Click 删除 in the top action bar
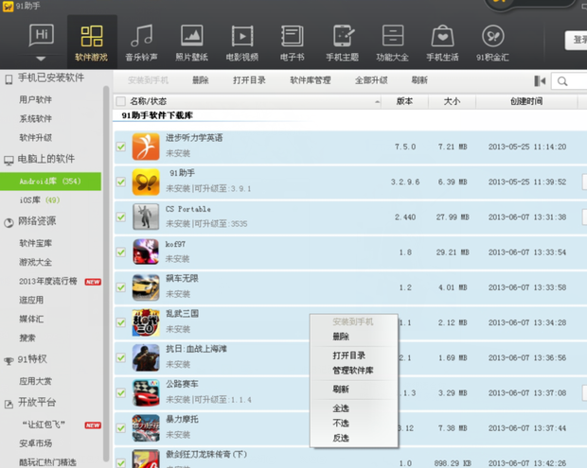 click(201, 80)
